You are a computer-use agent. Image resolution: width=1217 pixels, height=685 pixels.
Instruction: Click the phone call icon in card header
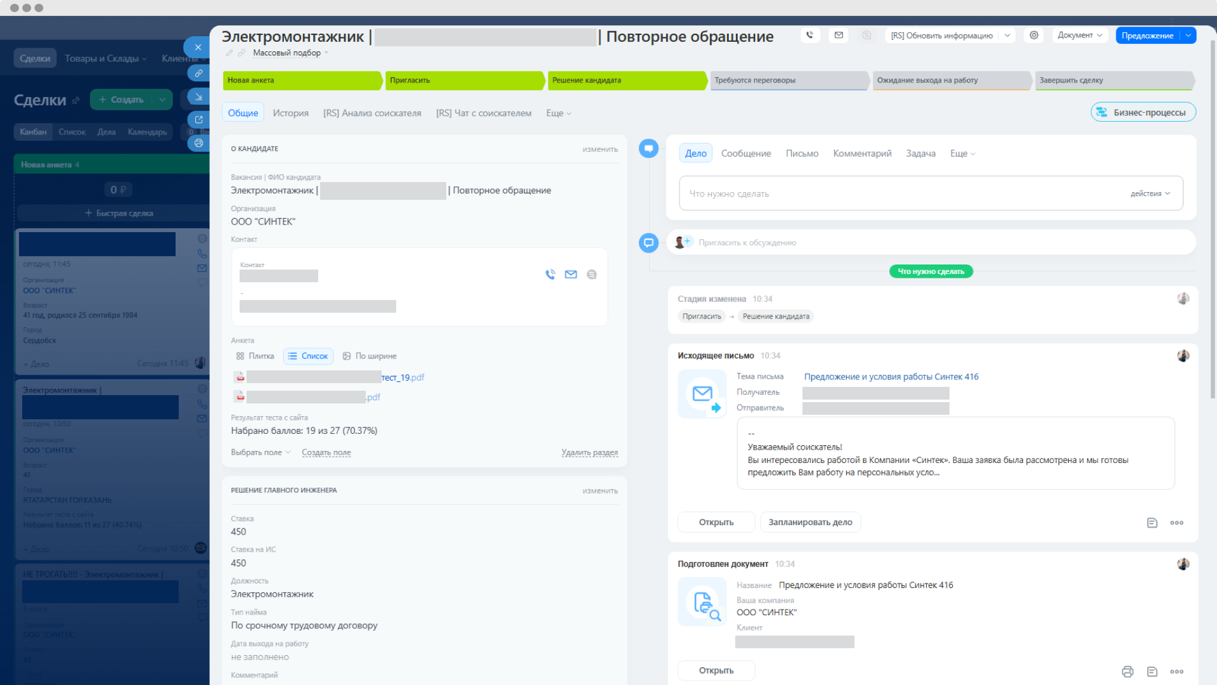click(810, 36)
